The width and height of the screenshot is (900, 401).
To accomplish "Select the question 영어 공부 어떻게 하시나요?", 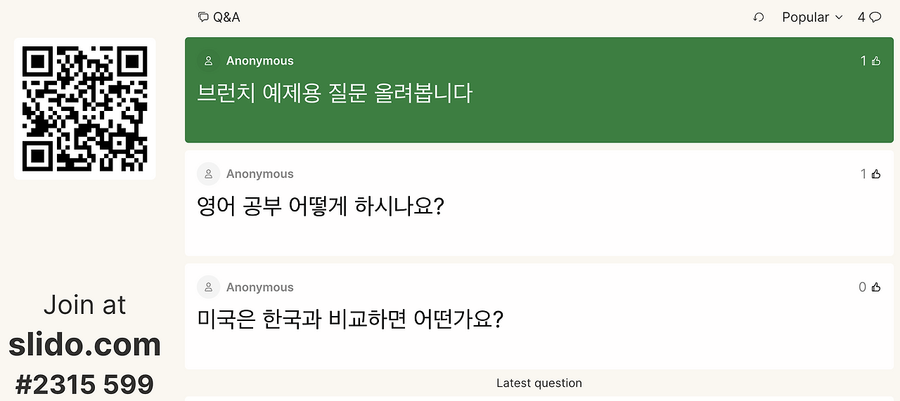I will (321, 206).
